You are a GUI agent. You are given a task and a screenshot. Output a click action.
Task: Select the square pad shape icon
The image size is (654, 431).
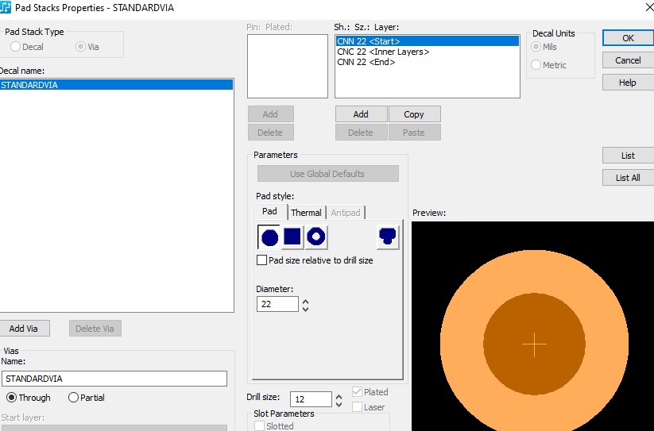click(x=292, y=237)
